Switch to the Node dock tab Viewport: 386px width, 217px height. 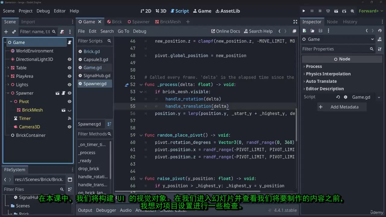[332, 22]
